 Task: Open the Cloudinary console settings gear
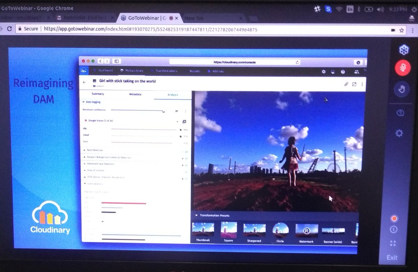pos(323,72)
